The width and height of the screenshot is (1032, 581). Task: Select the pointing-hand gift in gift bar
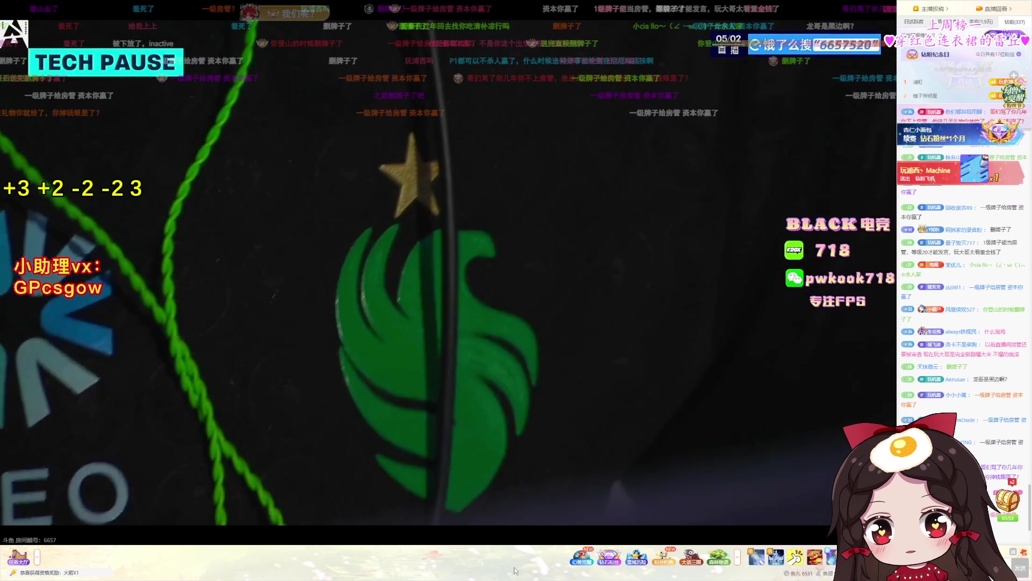795,557
